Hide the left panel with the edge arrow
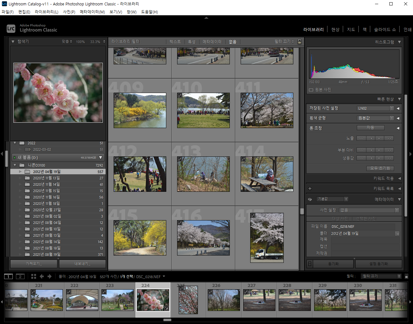Screen dimensions: 413x324 coord(2,154)
